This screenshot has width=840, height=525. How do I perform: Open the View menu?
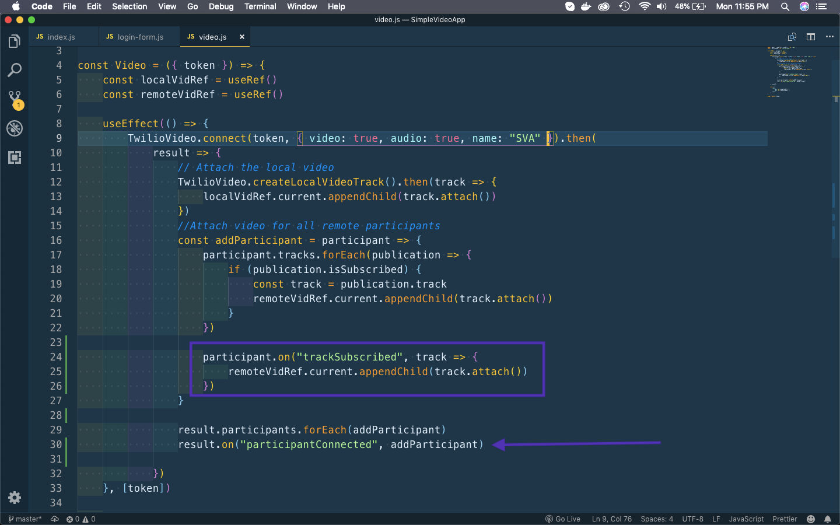click(x=167, y=6)
